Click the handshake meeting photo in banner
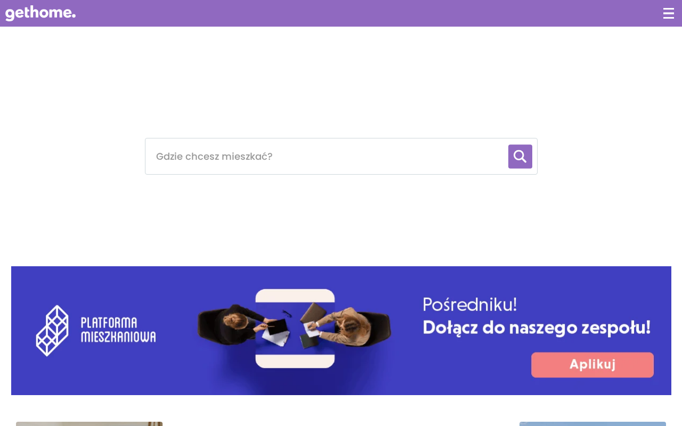The width and height of the screenshot is (682, 426). tap(295, 329)
